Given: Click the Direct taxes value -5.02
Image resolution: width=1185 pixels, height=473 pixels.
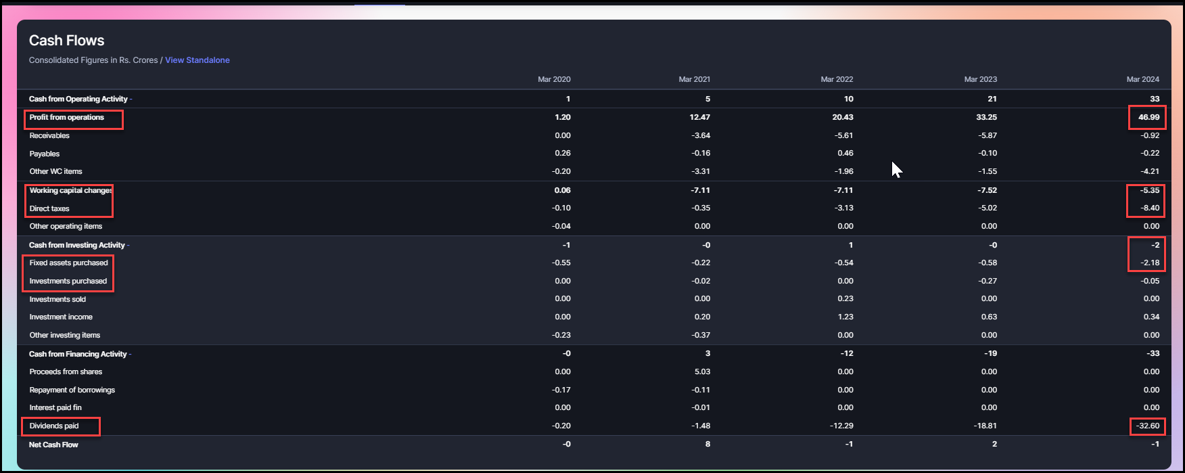Looking at the screenshot, I should [987, 208].
